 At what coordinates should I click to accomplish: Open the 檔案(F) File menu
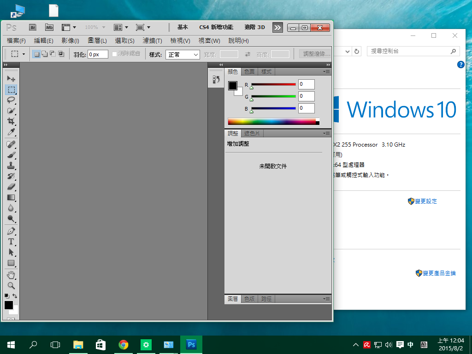16,41
